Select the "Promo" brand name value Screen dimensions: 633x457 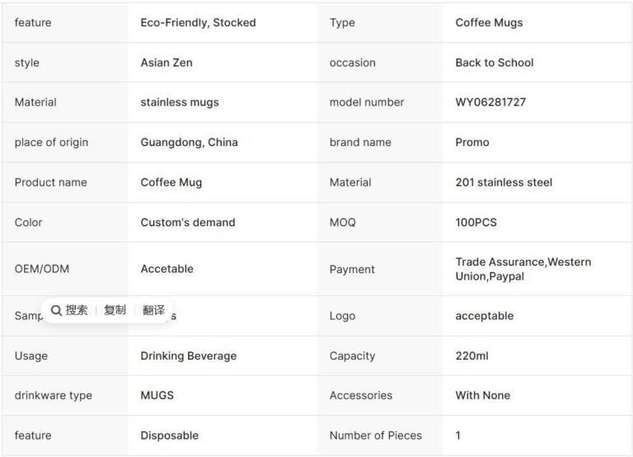point(472,143)
